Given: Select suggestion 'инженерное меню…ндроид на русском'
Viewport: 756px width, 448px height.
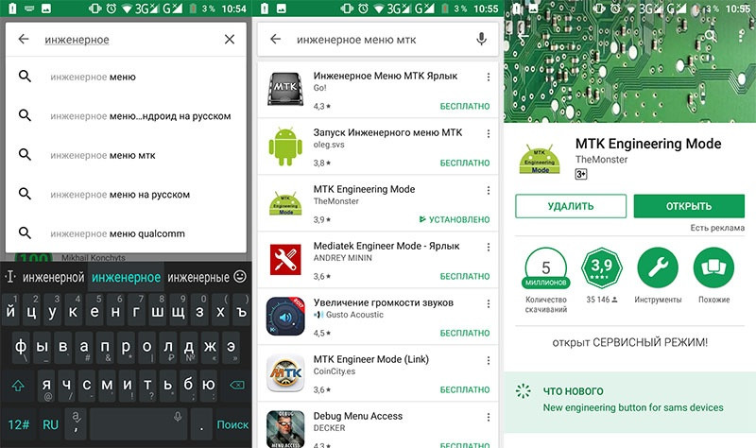Looking at the screenshot, I should coord(126,115).
